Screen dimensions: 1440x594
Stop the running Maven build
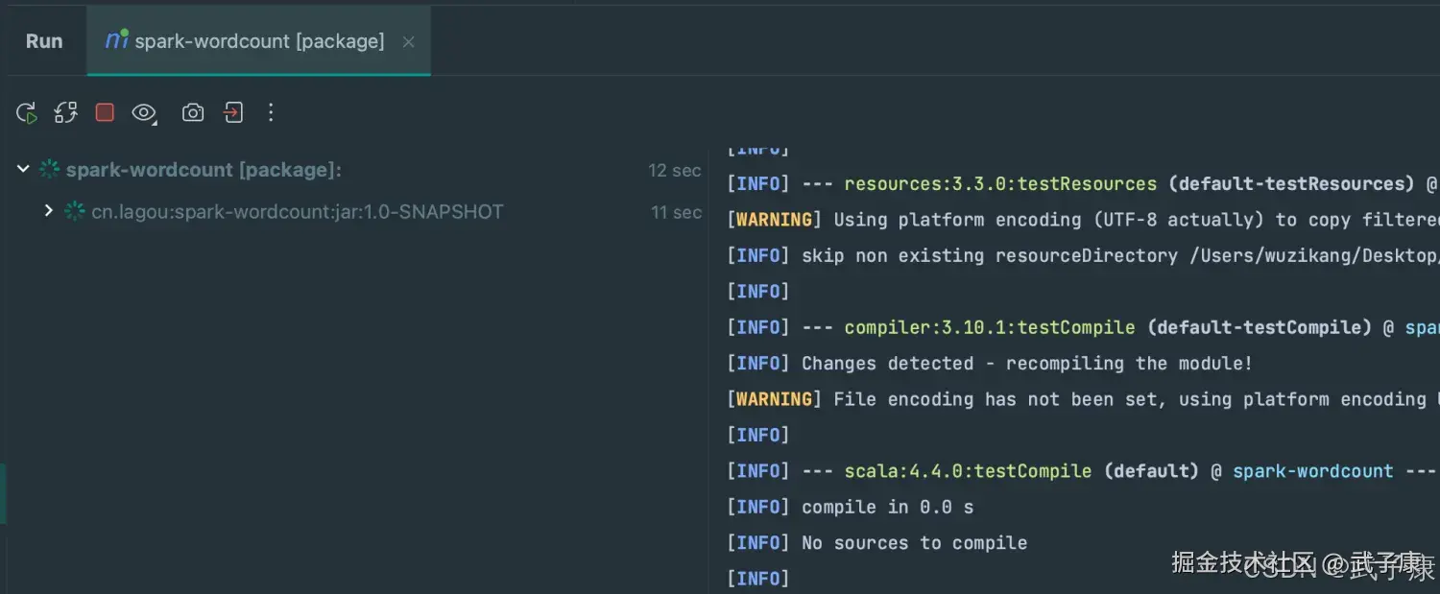[105, 113]
